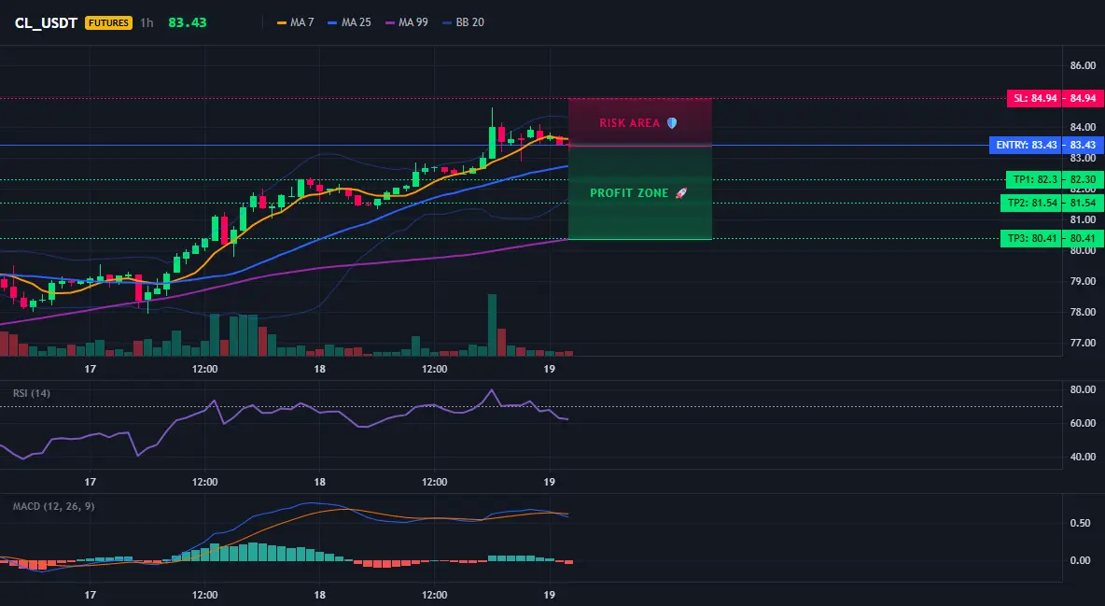Click the 0.00 MACD axis label
The width and height of the screenshot is (1105, 606).
click(1081, 560)
